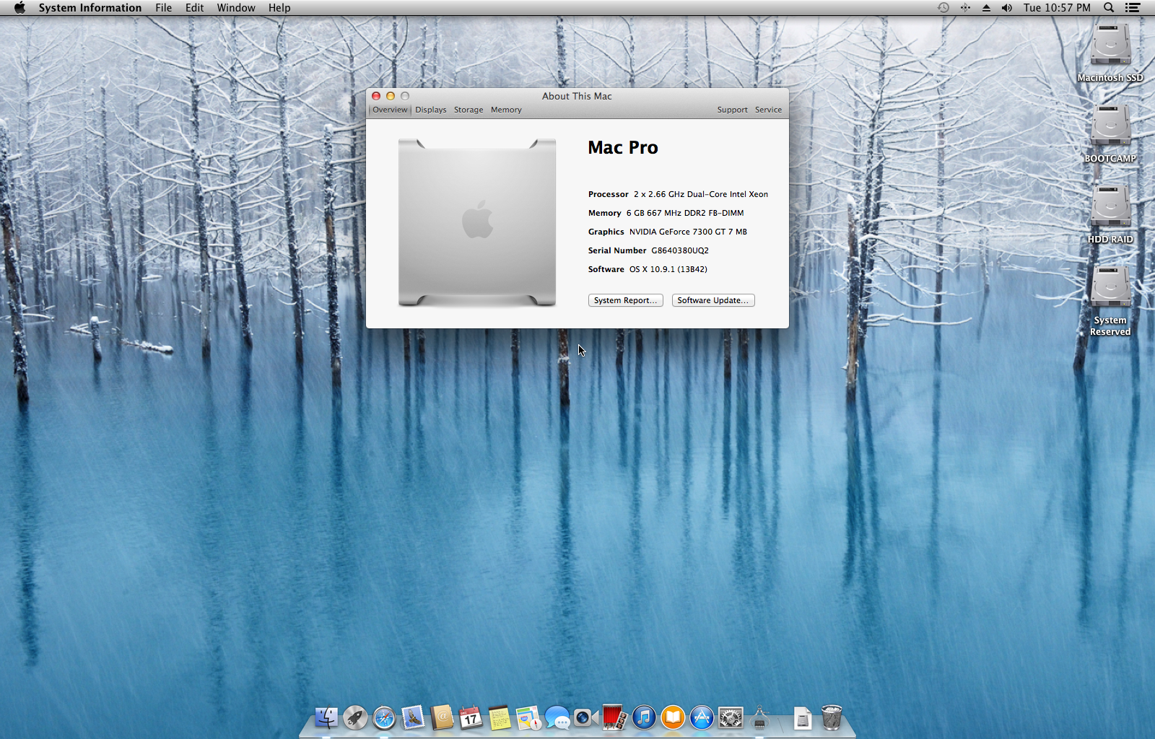Open Messages speech bubble icon
Screen dimensions: 1155x739
click(557, 717)
